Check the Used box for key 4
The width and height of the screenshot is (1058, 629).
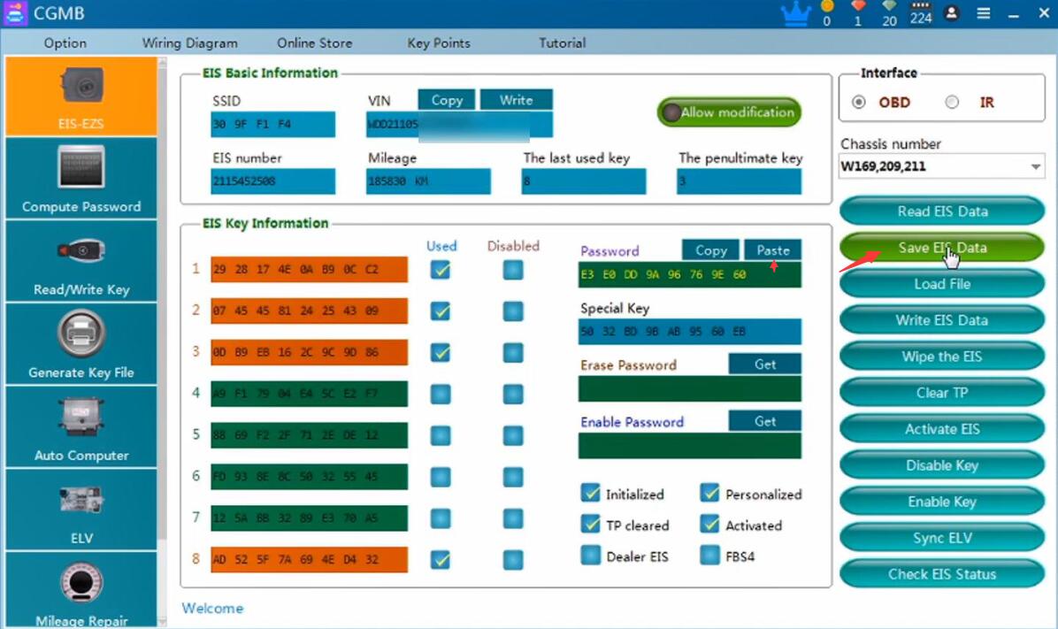(440, 395)
